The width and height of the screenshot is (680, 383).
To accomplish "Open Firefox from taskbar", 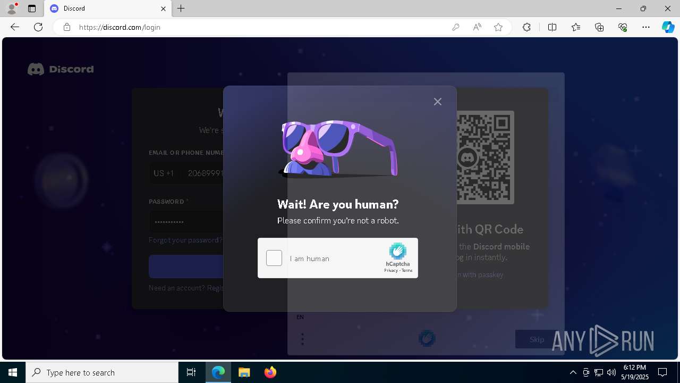I will (270, 372).
